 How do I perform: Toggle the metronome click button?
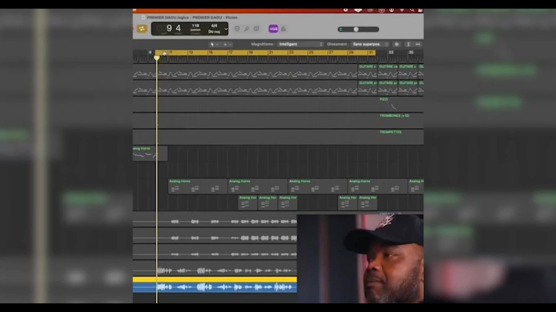[x=283, y=29]
